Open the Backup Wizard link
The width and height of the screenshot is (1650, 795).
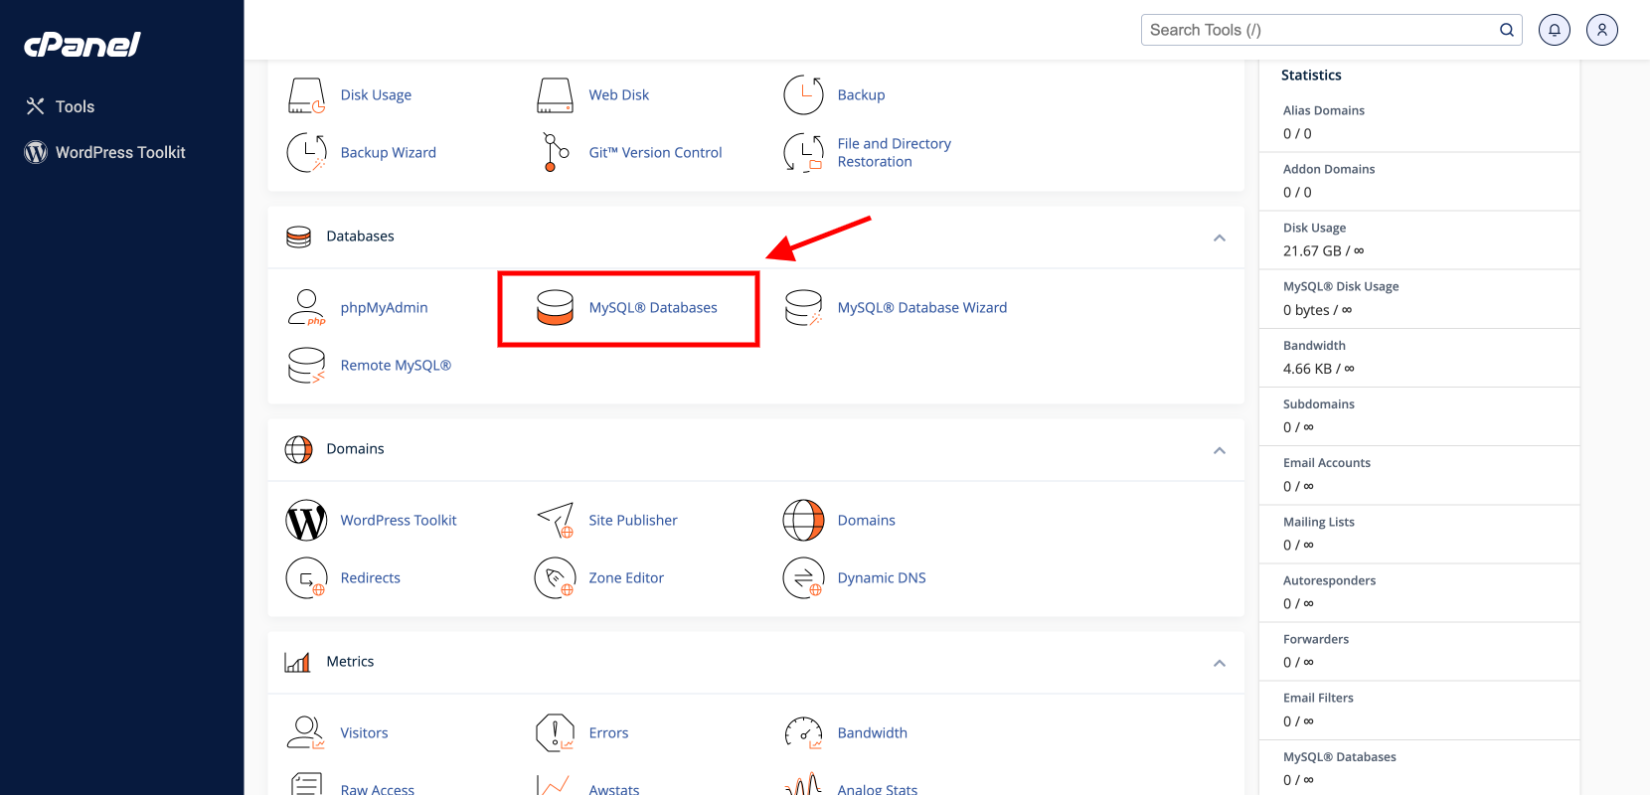pyautogui.click(x=389, y=153)
